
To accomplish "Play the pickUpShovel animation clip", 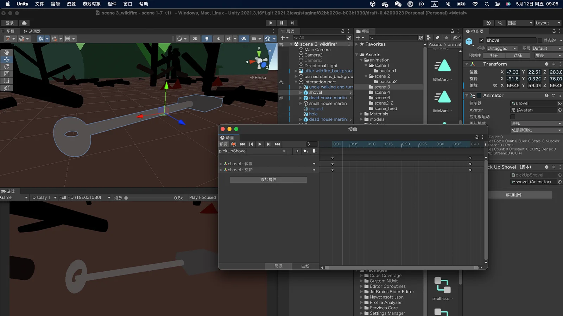I will click(x=260, y=144).
